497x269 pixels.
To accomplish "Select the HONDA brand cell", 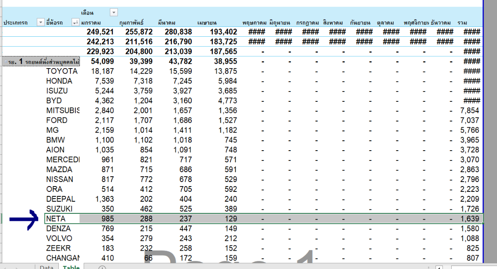I will [59, 81].
